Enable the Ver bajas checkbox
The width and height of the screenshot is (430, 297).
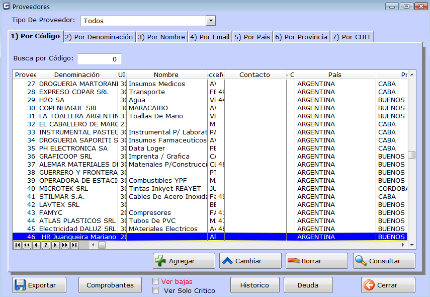pyautogui.click(x=156, y=281)
